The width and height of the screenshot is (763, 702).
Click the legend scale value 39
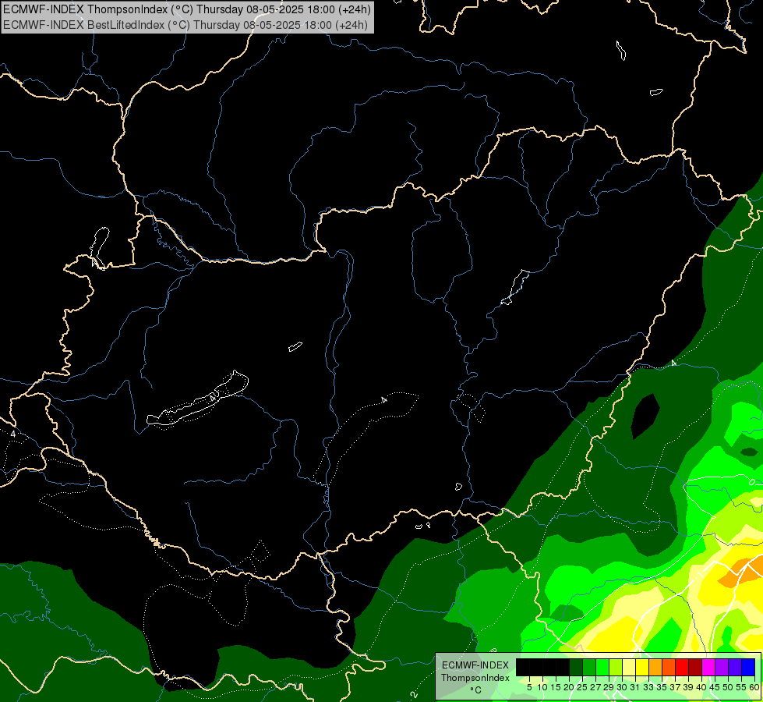pos(688,687)
